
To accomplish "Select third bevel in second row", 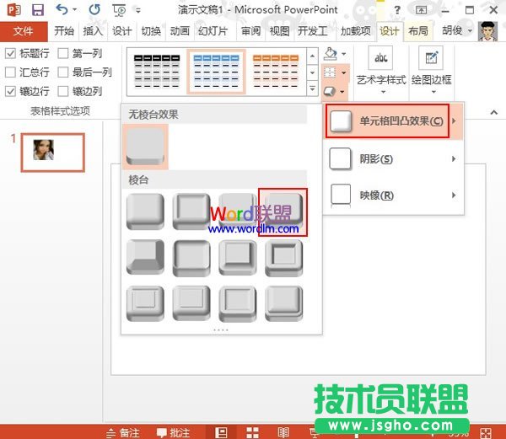I will (238, 258).
